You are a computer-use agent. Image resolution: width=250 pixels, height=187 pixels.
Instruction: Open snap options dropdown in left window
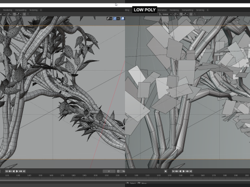tap(19, 14)
